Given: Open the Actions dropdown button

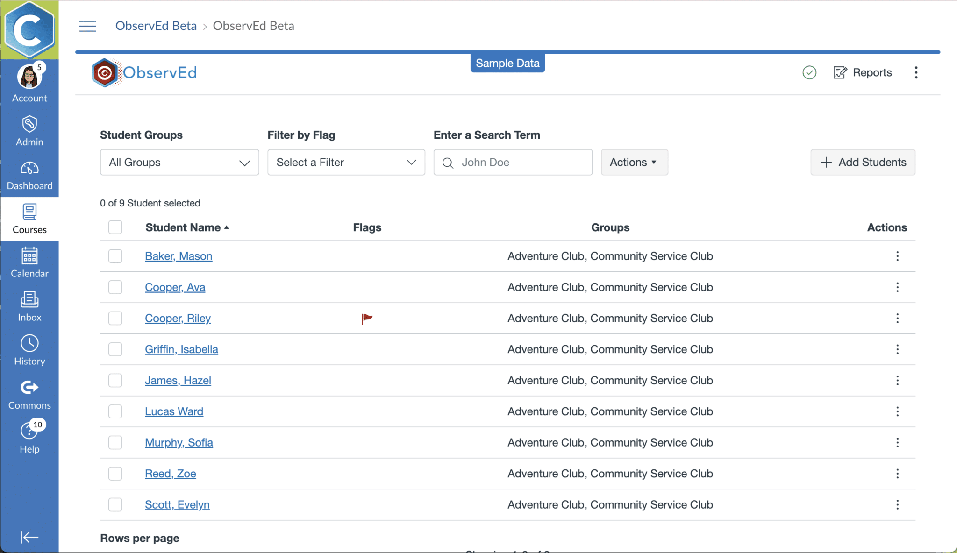Looking at the screenshot, I should [634, 162].
